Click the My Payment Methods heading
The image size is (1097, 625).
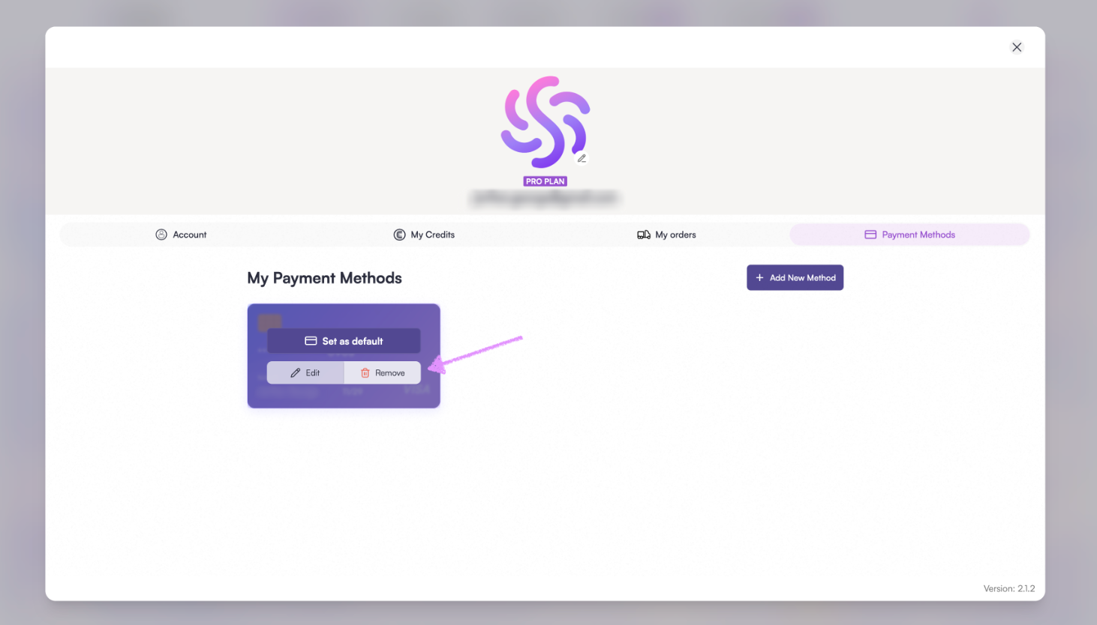tap(324, 278)
